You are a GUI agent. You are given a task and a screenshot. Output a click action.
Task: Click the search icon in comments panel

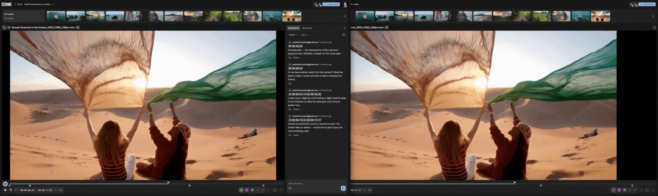pos(343,35)
